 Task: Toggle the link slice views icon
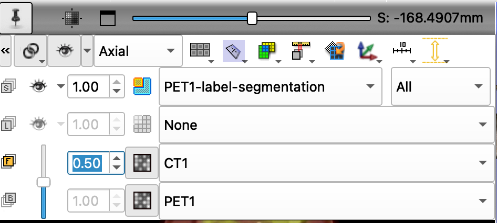[x=31, y=51]
